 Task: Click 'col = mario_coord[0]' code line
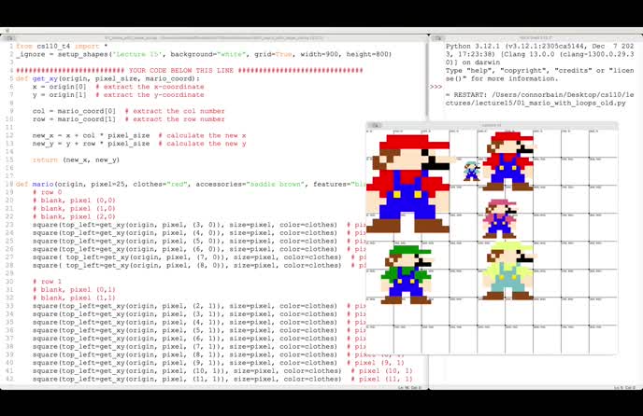click(x=128, y=111)
